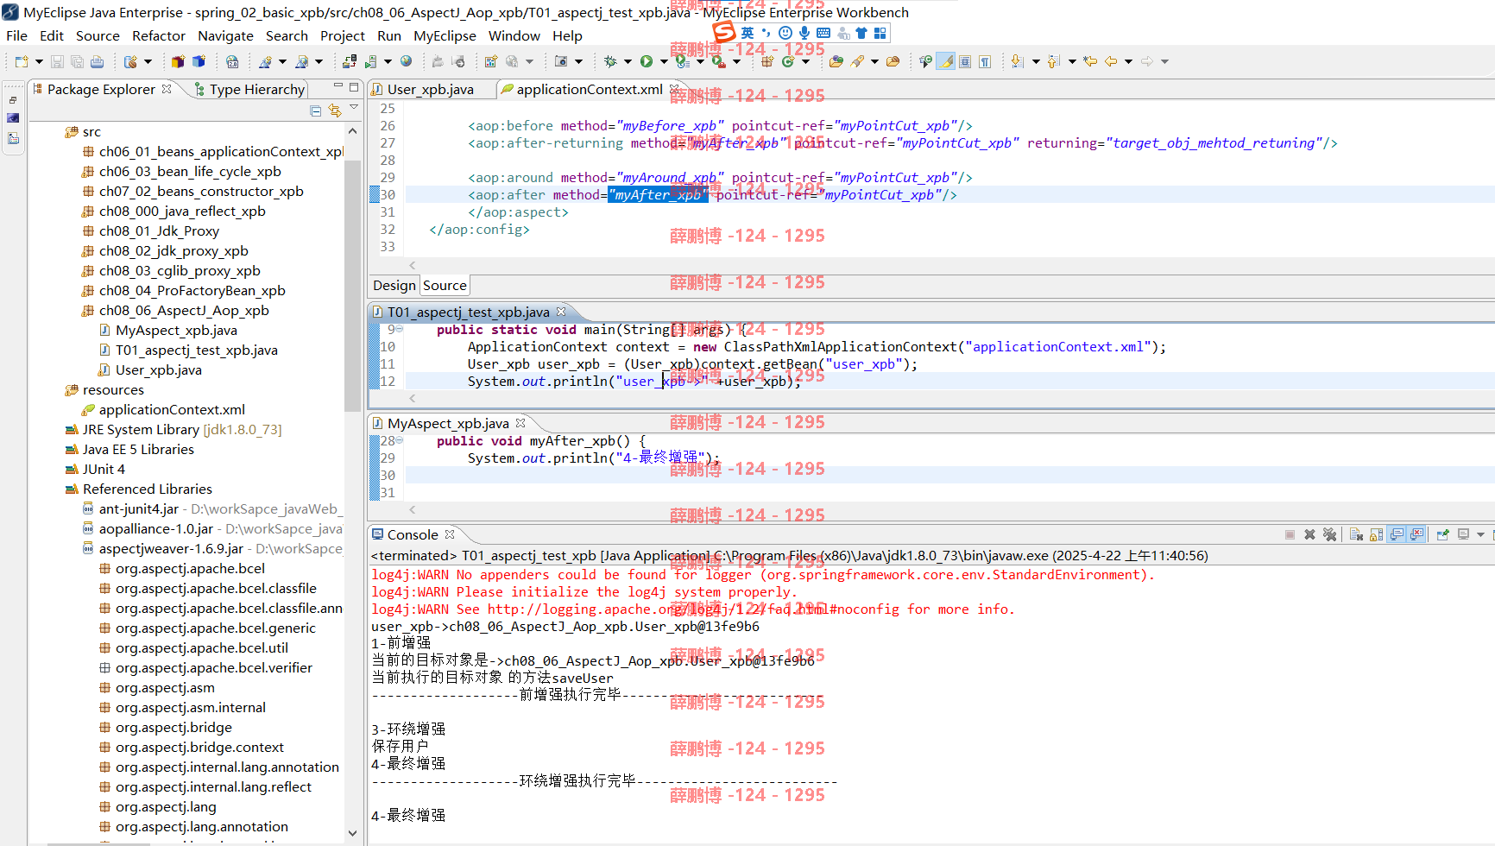Click the New file toolbar icon
This screenshot has width=1495, height=846.
tap(22, 61)
